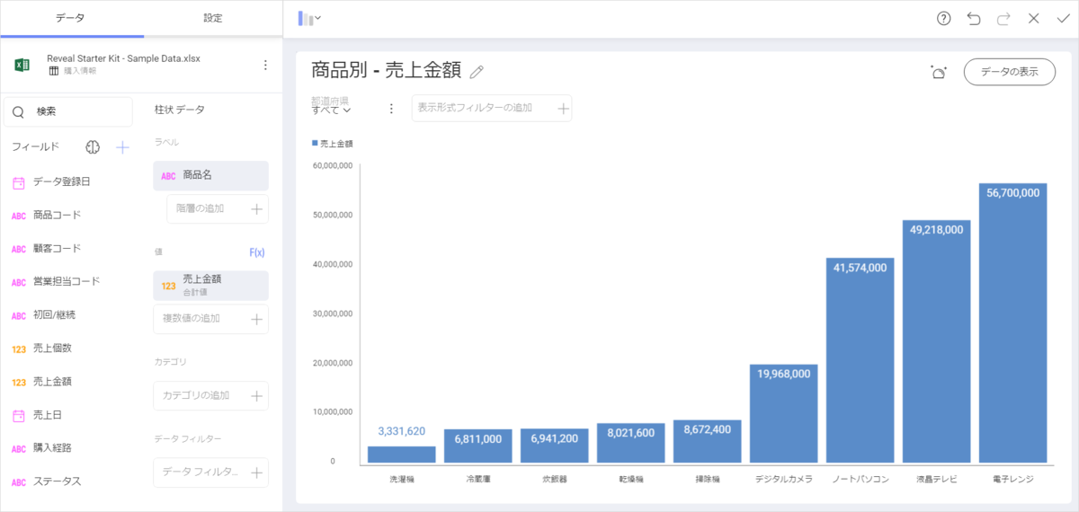The image size is (1079, 512).
Task: Open the F(x) calculation link
Action: pyautogui.click(x=257, y=252)
